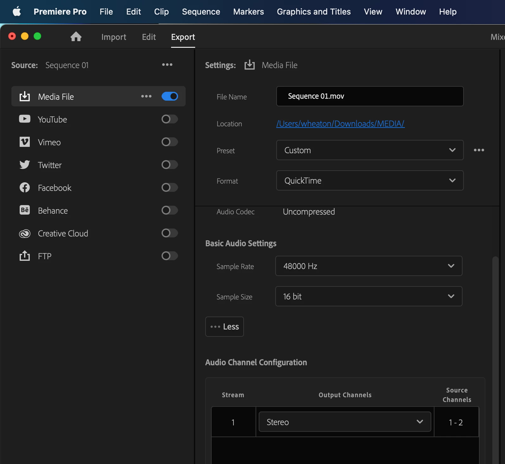Click the Creative Cloud icon
Viewport: 505px width, 464px height.
(x=25, y=233)
